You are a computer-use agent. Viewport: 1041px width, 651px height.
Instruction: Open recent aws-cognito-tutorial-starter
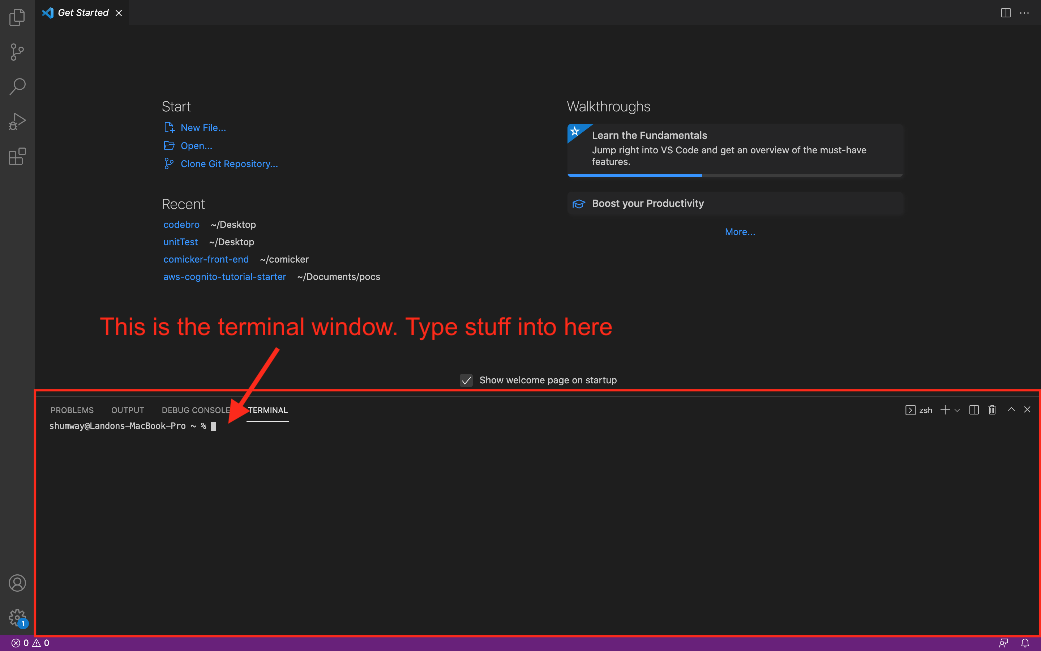pyautogui.click(x=224, y=276)
